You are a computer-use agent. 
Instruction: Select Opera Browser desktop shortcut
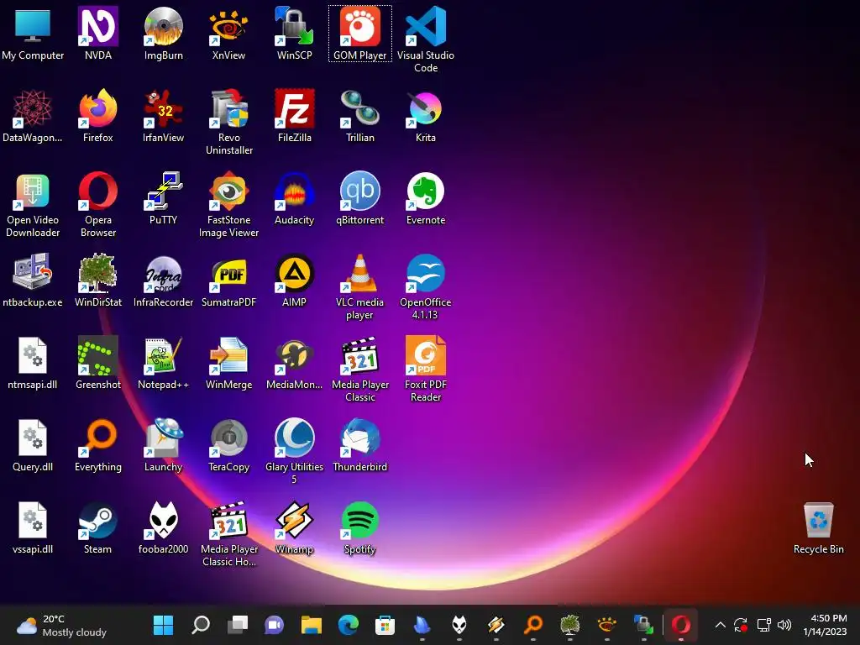98,205
